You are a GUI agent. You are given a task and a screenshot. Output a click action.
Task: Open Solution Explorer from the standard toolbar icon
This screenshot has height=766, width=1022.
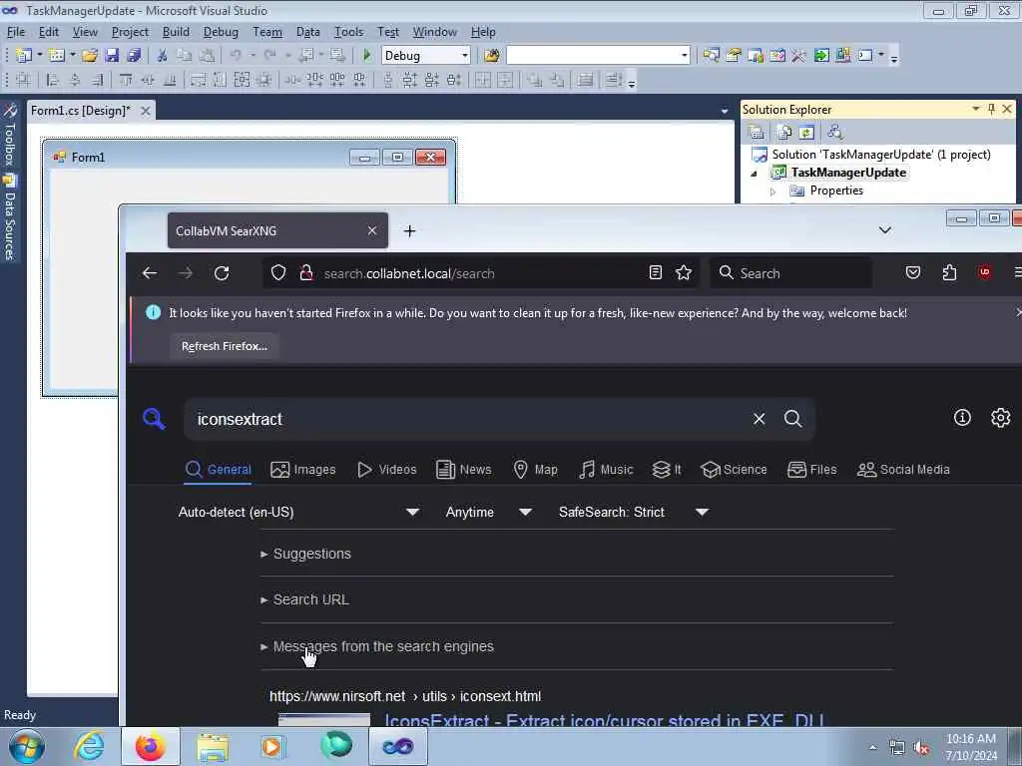[711, 56]
